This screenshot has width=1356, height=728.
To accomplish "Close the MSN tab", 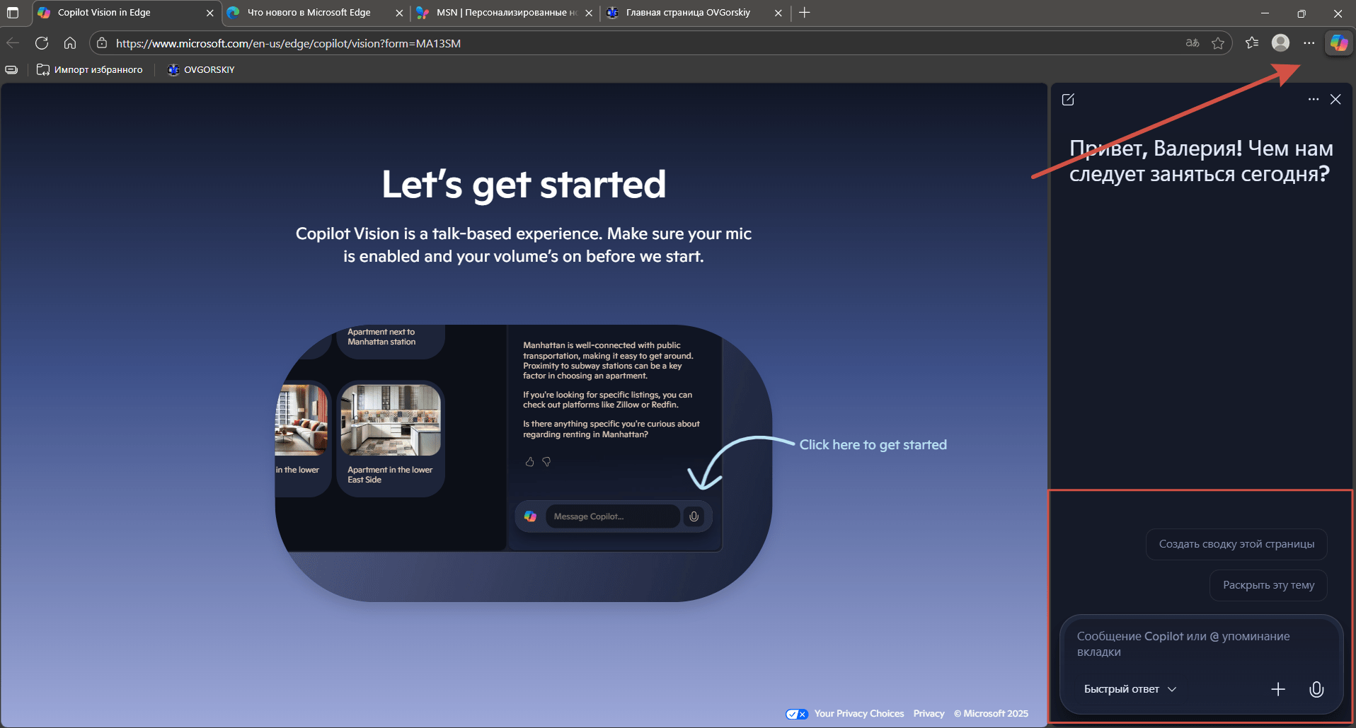I will tap(589, 13).
